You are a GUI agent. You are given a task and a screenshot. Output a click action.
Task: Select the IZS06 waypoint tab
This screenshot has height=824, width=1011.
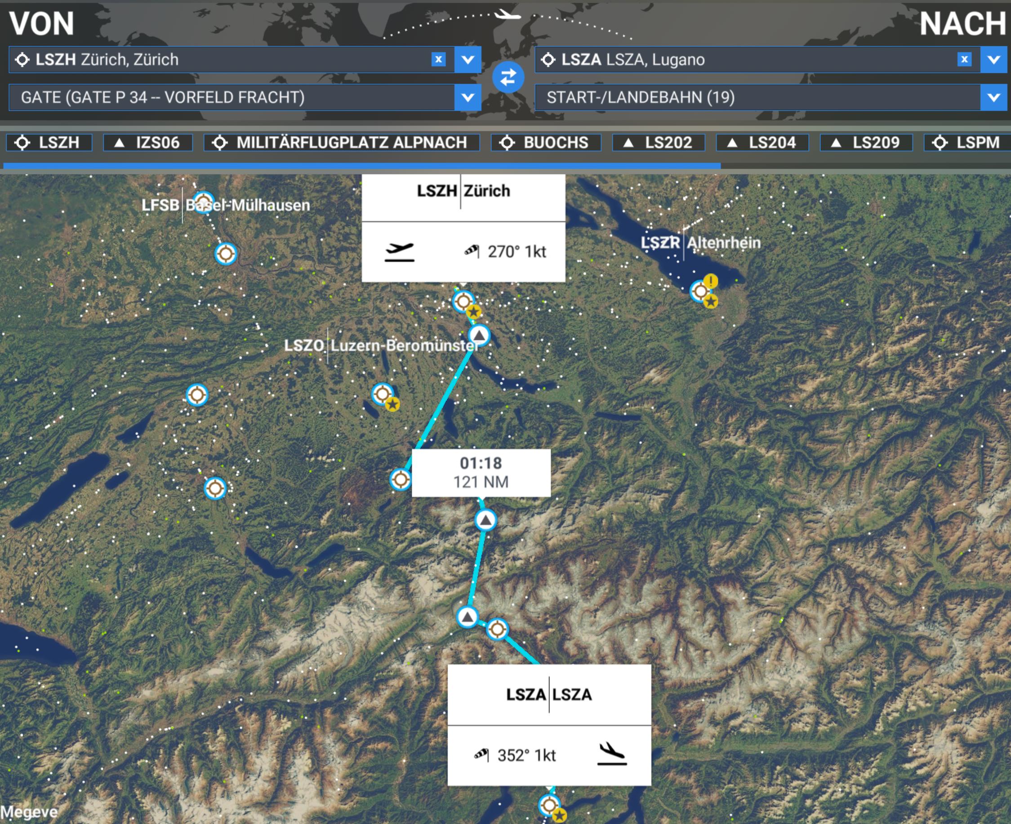pyautogui.click(x=148, y=143)
